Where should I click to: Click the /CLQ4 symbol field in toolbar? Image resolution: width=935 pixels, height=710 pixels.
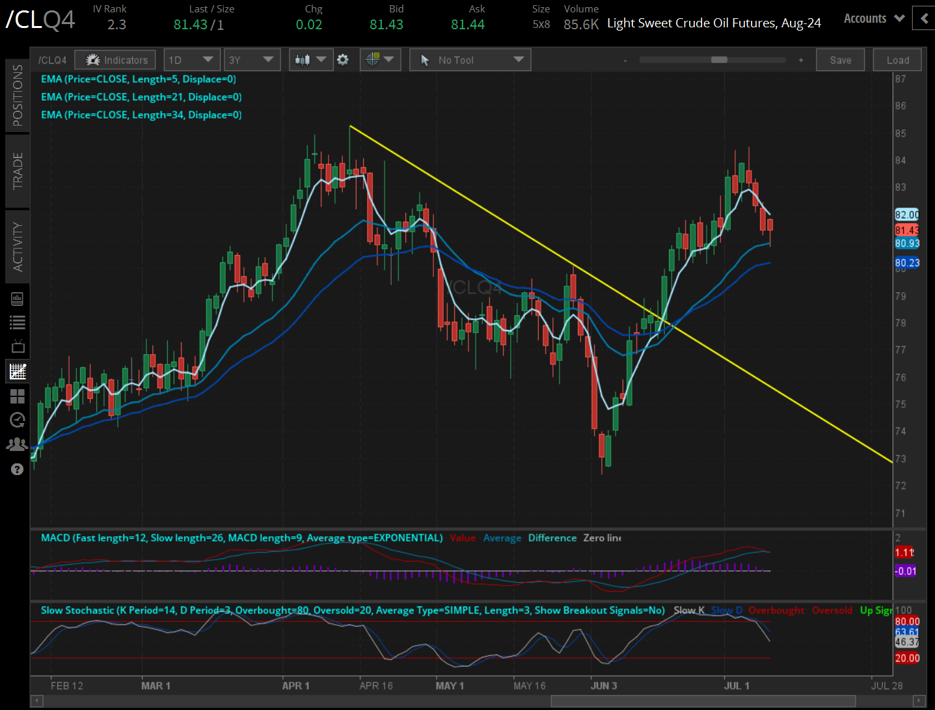(52, 60)
